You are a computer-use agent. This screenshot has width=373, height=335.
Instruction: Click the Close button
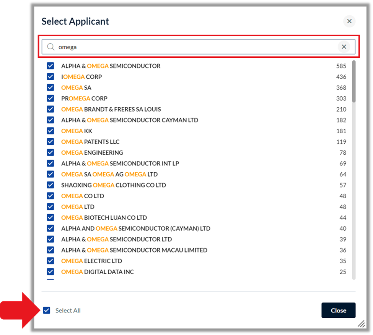tap(338, 310)
